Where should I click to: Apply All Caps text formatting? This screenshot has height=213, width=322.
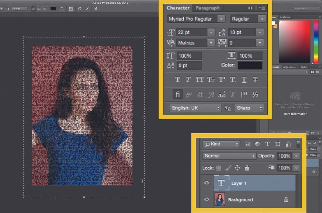(199, 80)
